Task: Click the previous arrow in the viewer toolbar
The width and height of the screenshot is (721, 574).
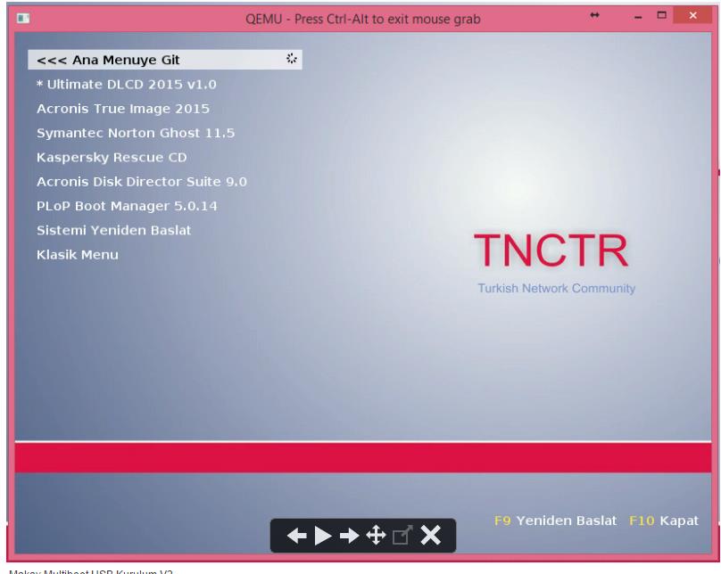Action: [296, 536]
